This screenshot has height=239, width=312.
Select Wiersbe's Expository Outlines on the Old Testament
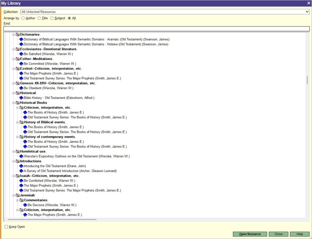click(76, 156)
